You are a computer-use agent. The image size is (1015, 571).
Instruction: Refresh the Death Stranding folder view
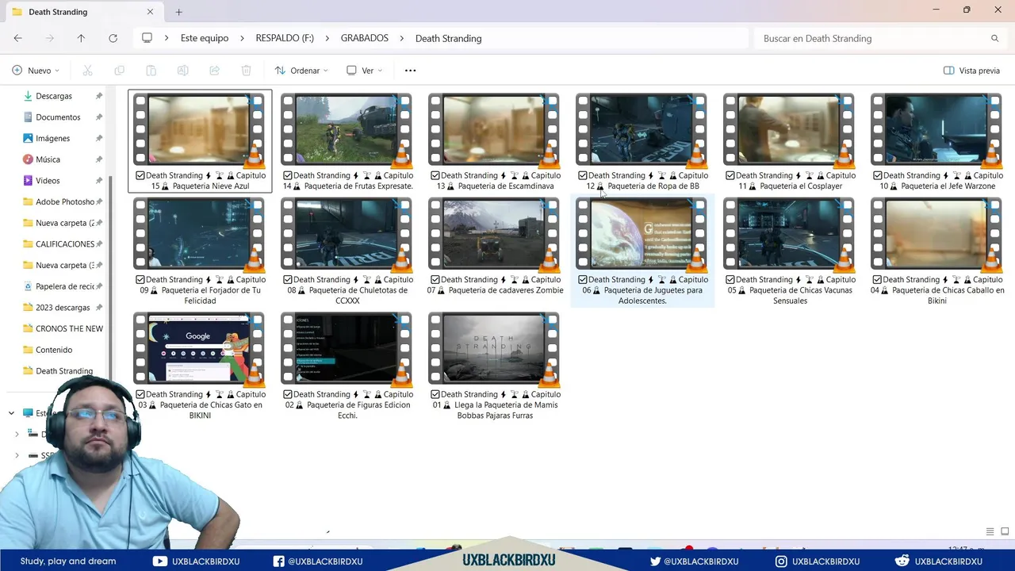pos(113,38)
